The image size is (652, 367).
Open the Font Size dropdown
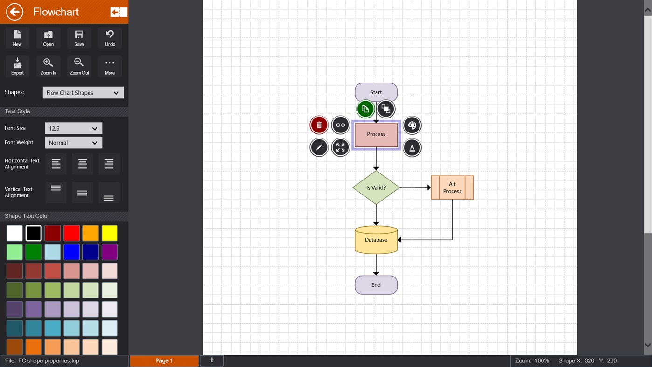click(x=73, y=128)
